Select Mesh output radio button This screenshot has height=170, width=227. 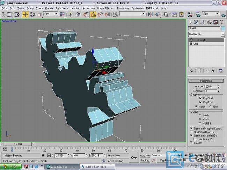[x=200, y=119]
